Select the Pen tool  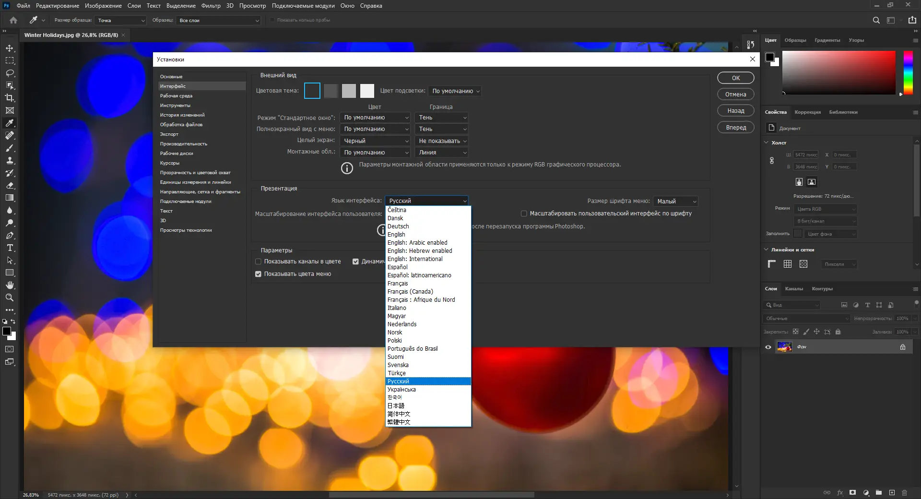point(10,236)
